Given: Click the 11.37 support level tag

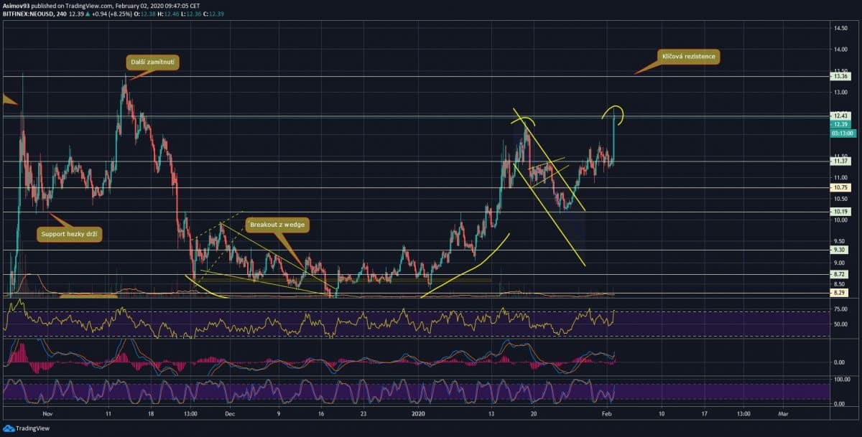Looking at the screenshot, I should pos(840,161).
